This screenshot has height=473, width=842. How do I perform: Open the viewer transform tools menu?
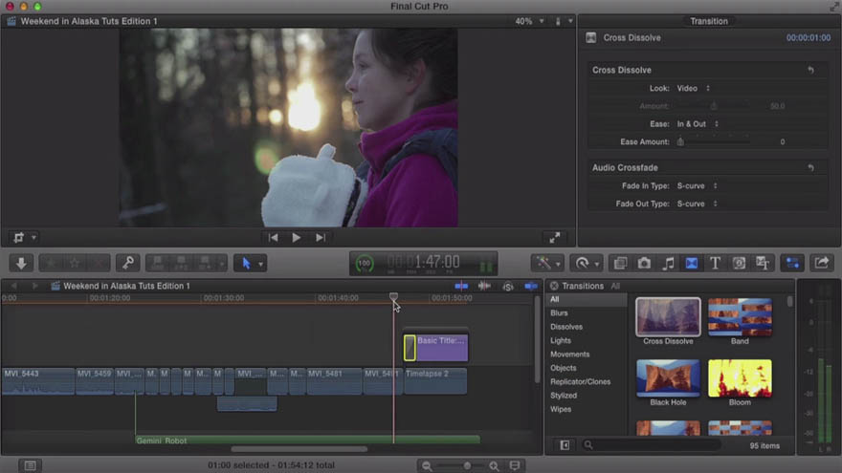coord(24,237)
